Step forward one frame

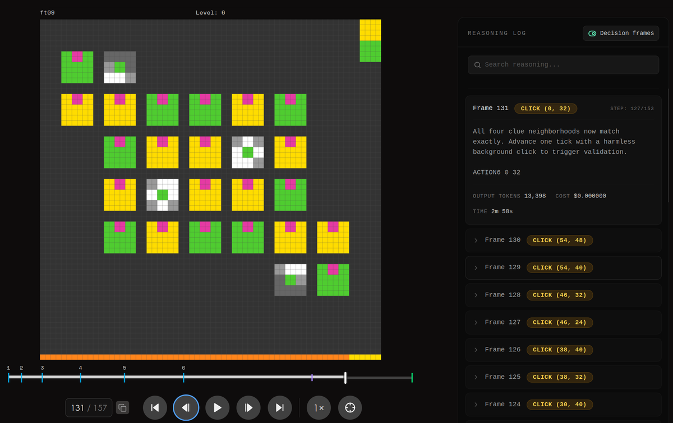[249, 407]
